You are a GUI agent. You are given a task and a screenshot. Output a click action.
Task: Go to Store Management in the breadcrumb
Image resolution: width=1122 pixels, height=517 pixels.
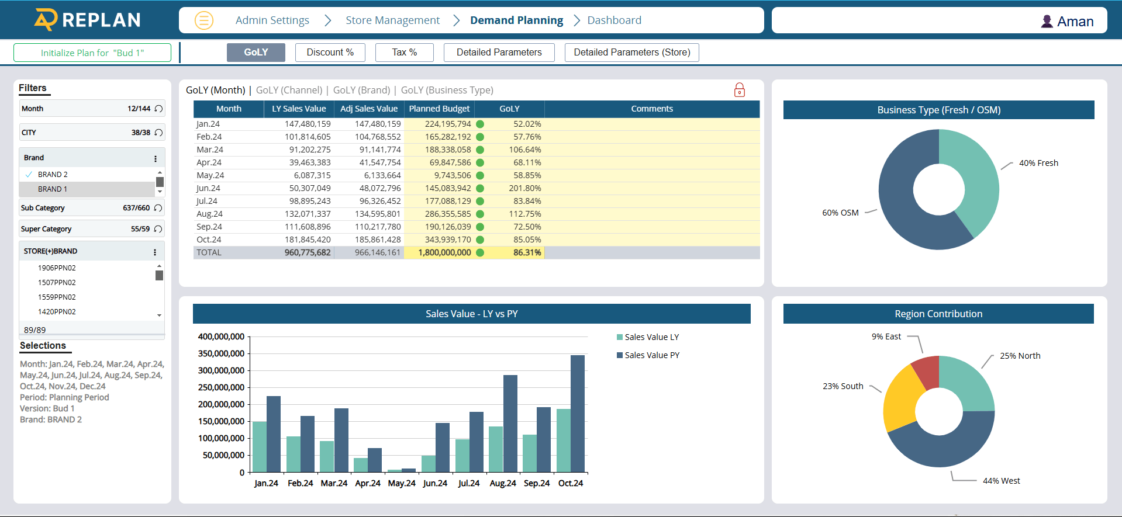[392, 20]
